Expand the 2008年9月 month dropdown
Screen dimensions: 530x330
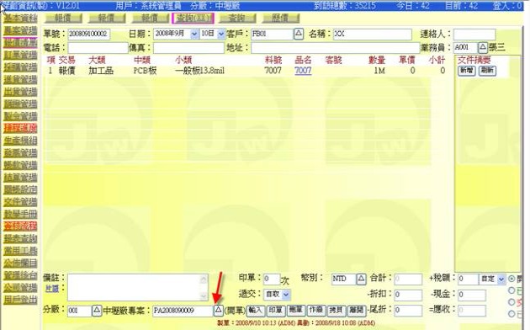pyautogui.click(x=194, y=34)
